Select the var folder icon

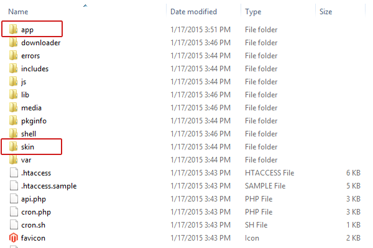point(13,160)
